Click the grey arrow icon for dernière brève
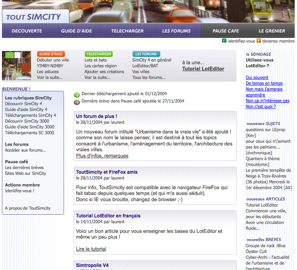Screen dimensions: 297x270 [x=77, y=102]
